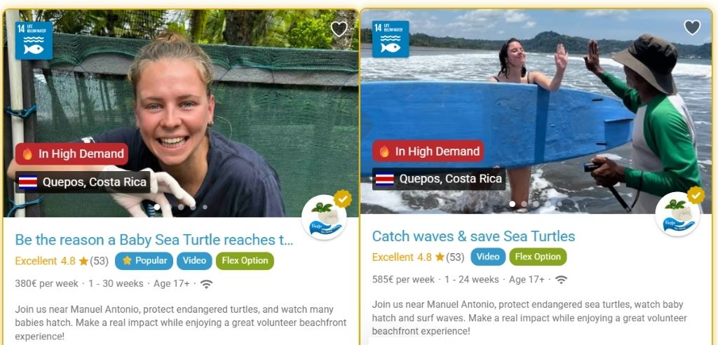The width and height of the screenshot is (718, 345).
Task: Click the wifi icon on right card
Action: point(561,280)
